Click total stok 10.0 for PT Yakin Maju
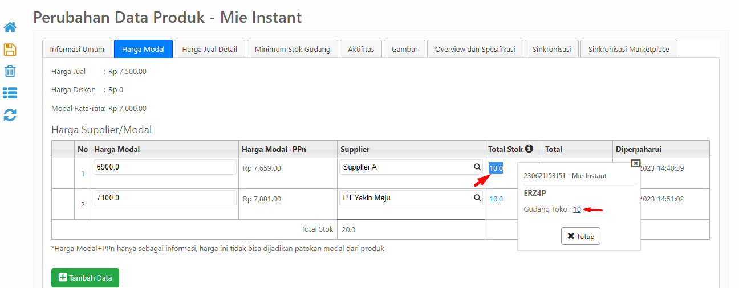The height and width of the screenshot is (288, 739). coord(496,199)
